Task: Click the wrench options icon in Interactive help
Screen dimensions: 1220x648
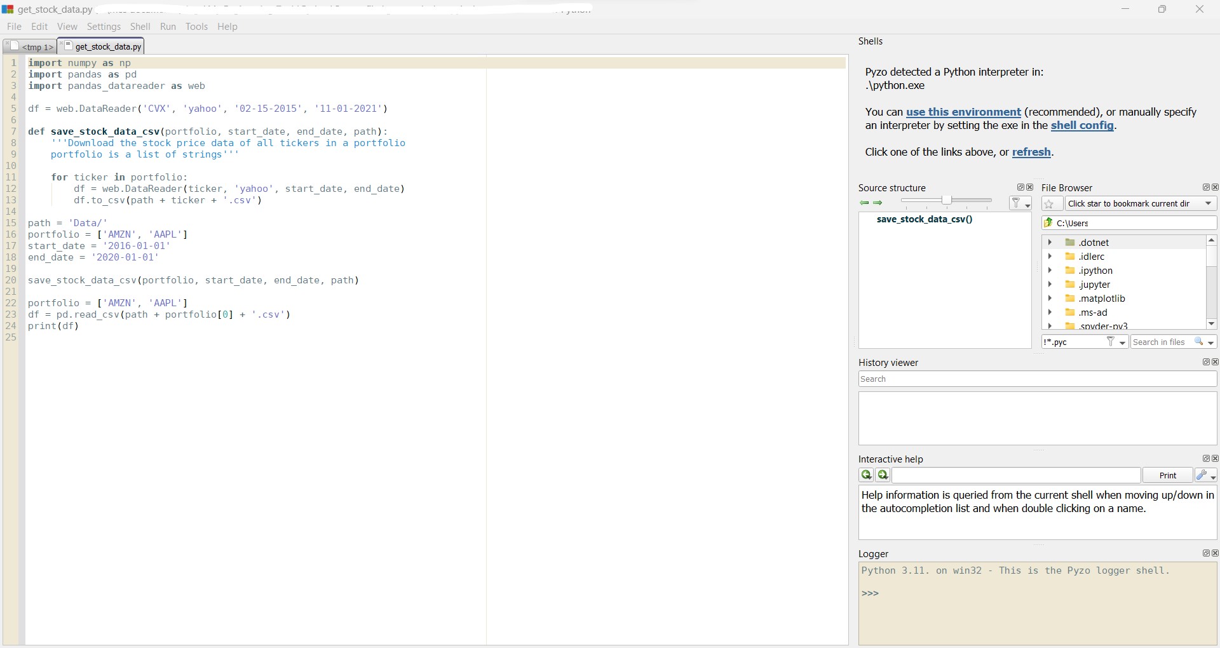Action: click(1203, 475)
